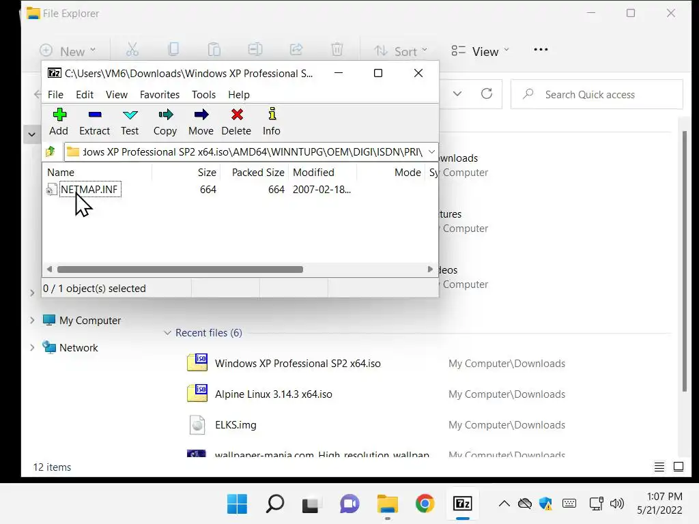This screenshot has width=699, height=524.
Task: Collapse the Recent files group
Action: click(168, 333)
